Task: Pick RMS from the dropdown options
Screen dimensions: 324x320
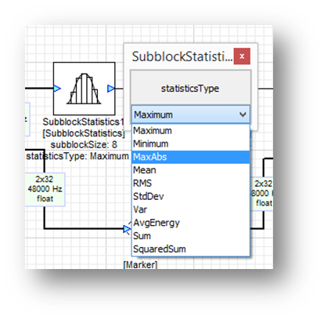Action: (x=191, y=184)
